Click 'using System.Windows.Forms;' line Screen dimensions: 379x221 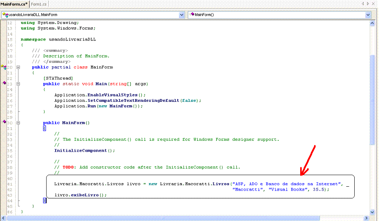point(58,28)
